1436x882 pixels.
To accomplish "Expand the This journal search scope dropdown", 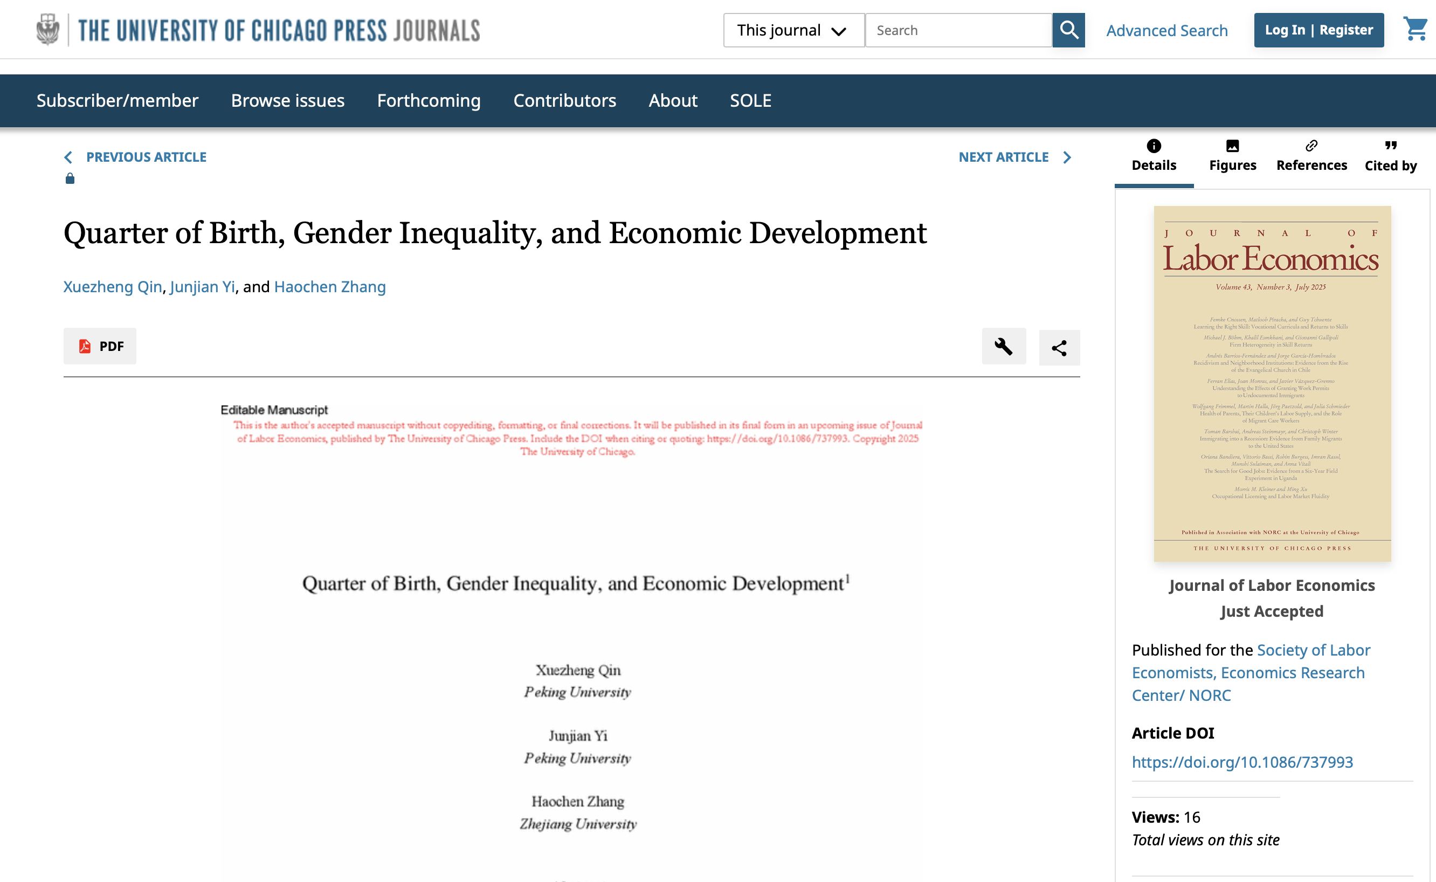I will point(793,30).
